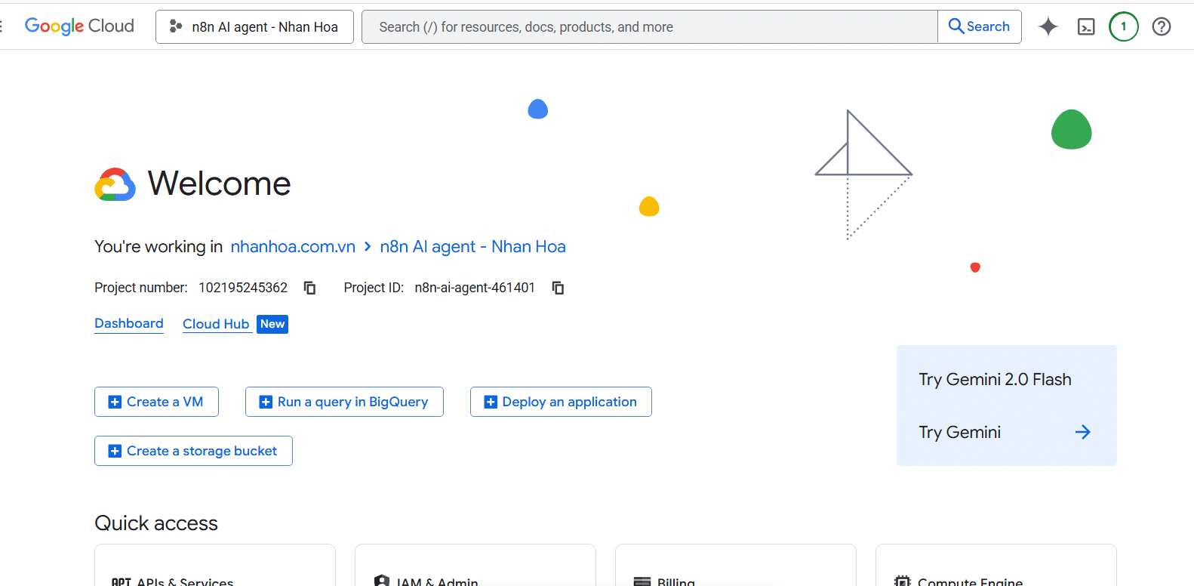1194x586 pixels.
Task: Focus the resource search field
Action: (650, 26)
